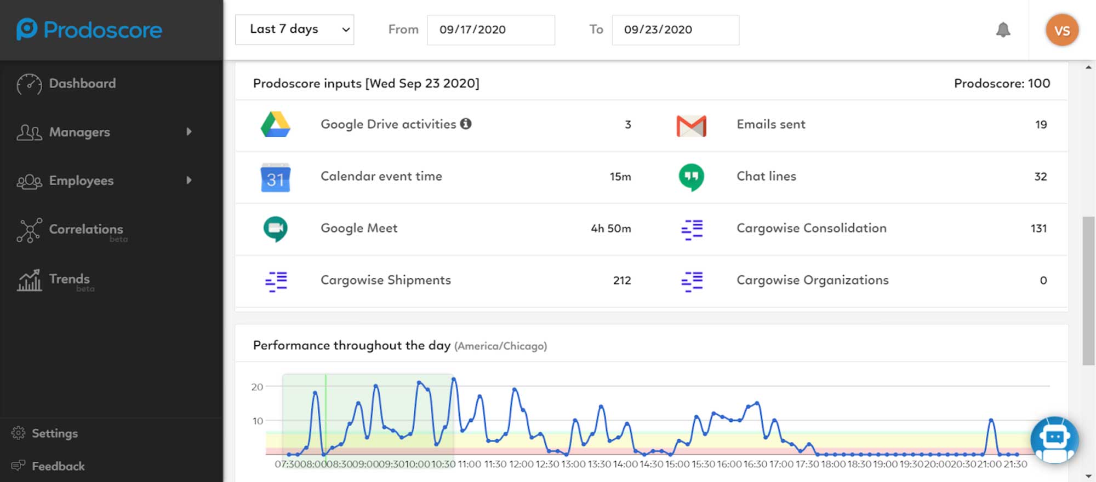The image size is (1096, 482).
Task: Open Settings in sidebar
Action: (55, 433)
